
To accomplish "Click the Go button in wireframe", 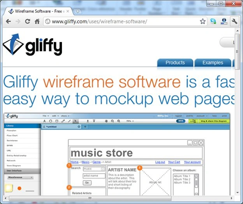I will (x=87, y=183).
